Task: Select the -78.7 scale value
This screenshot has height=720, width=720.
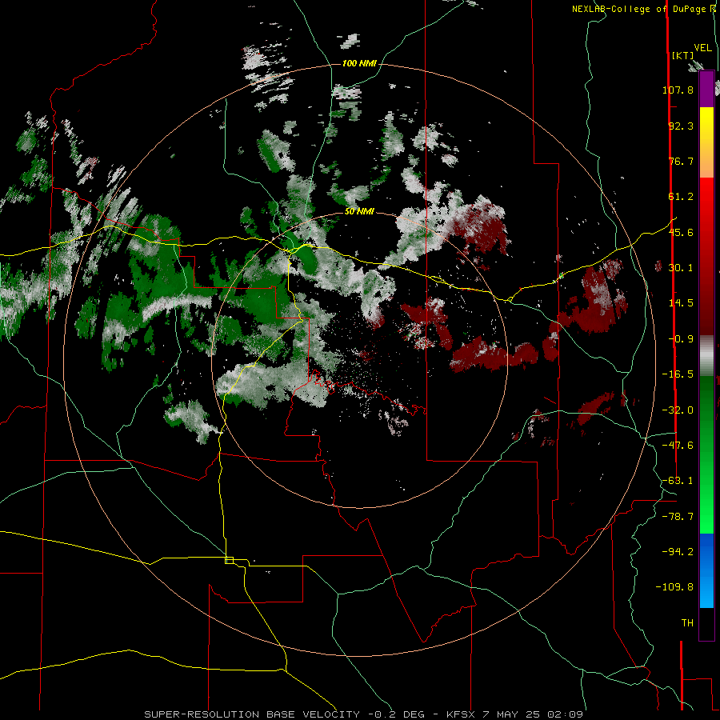Action: point(678,517)
